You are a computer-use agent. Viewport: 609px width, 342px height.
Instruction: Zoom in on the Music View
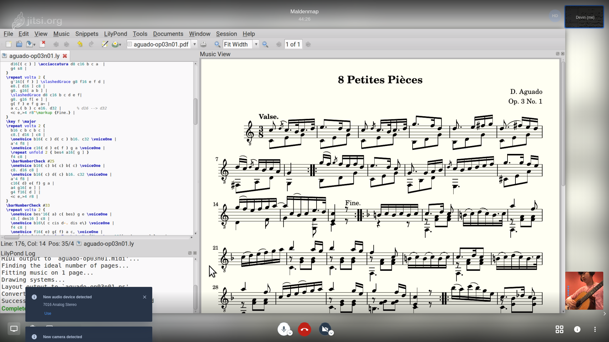click(217, 44)
